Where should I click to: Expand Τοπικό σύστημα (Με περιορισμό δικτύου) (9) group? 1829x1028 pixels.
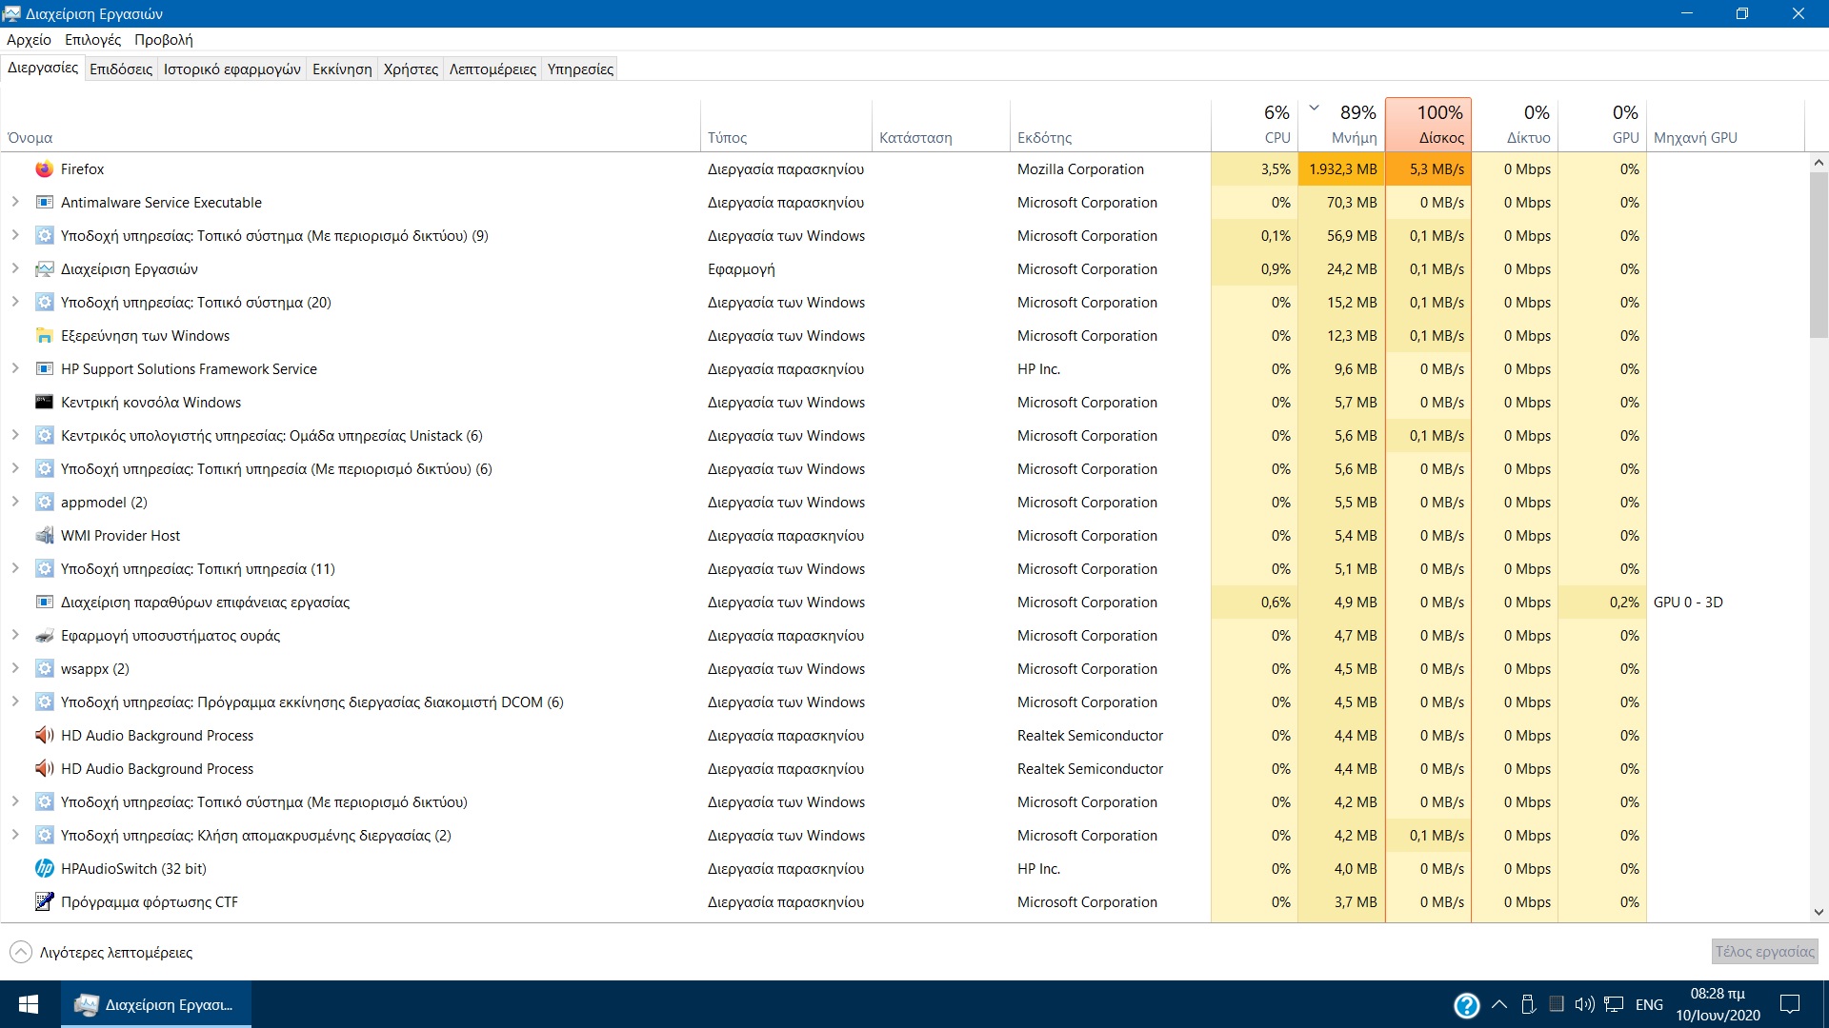15,236
